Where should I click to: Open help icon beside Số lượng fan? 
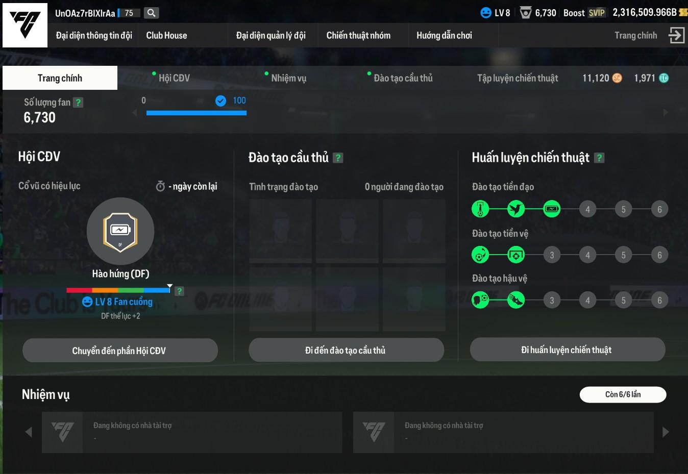[x=78, y=103]
